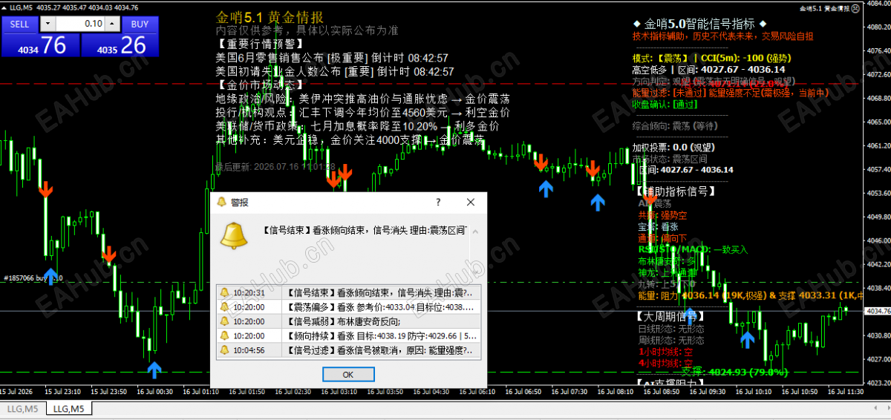891x420 pixels.
Task: Click the BUY one-click trade button
Action: tap(140, 24)
